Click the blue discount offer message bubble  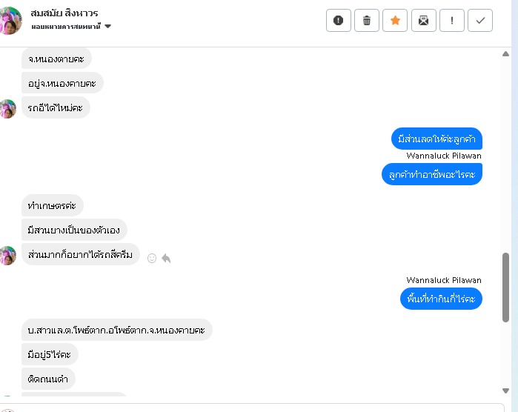(x=436, y=139)
